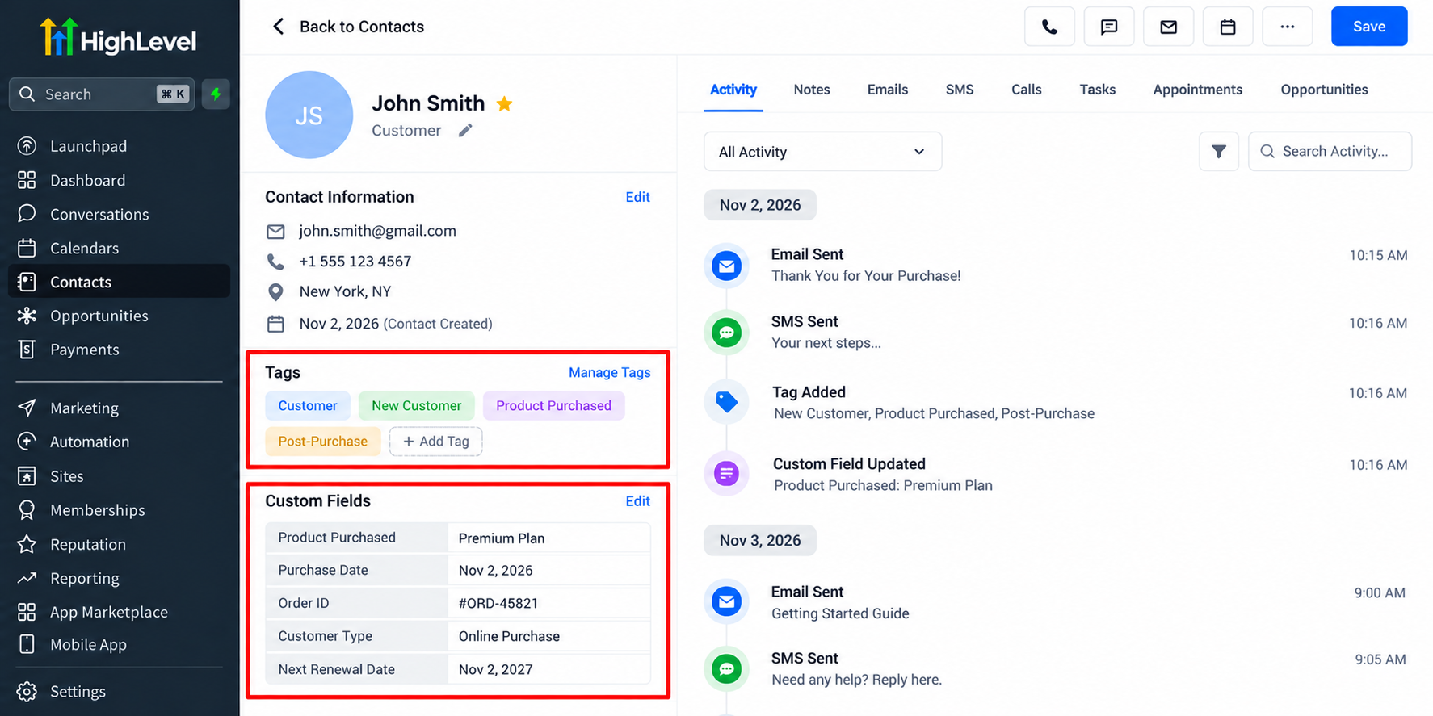This screenshot has width=1433, height=716.
Task: Click the Save button
Action: pyautogui.click(x=1369, y=27)
